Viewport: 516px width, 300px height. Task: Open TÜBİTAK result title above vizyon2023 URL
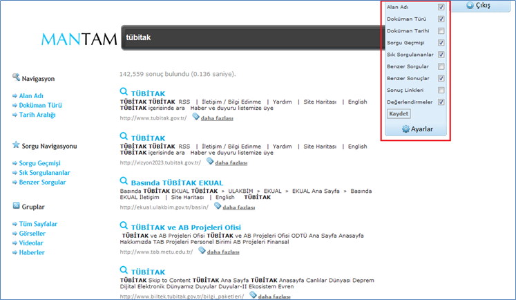(148, 138)
